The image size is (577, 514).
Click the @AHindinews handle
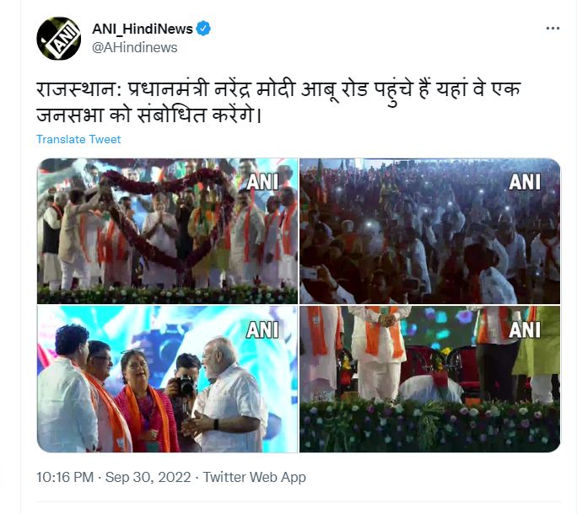click(x=134, y=47)
